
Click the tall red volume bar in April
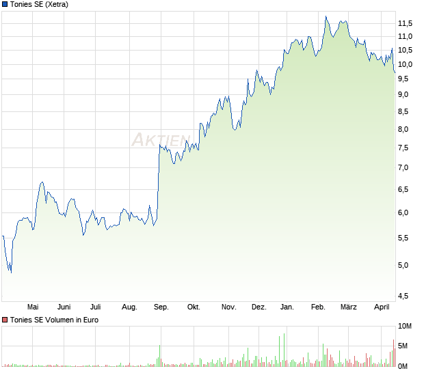click(393, 353)
